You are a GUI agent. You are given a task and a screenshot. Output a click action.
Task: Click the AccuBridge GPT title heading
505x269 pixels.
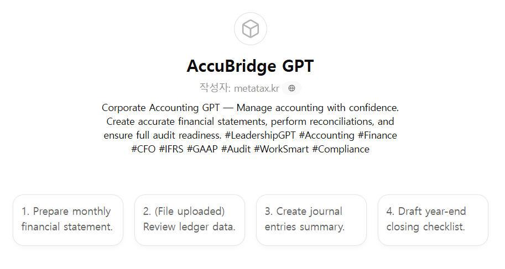point(251,66)
